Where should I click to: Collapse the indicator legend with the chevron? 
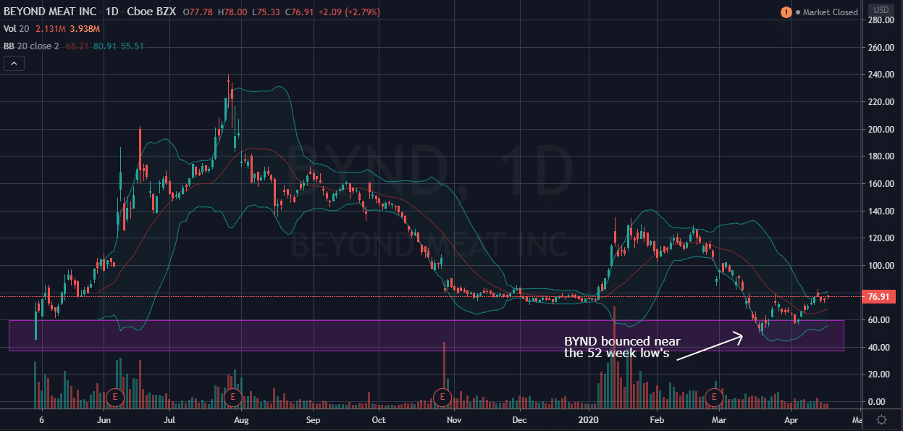tap(14, 64)
